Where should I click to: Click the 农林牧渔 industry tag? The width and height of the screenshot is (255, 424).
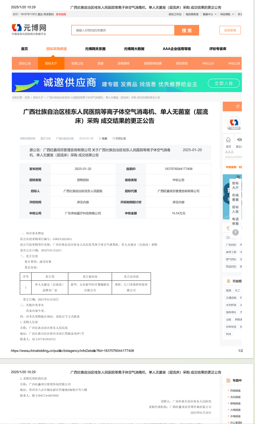pos(231,327)
